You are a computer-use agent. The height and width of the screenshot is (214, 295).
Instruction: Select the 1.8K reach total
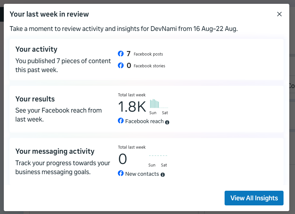pyautogui.click(x=132, y=107)
